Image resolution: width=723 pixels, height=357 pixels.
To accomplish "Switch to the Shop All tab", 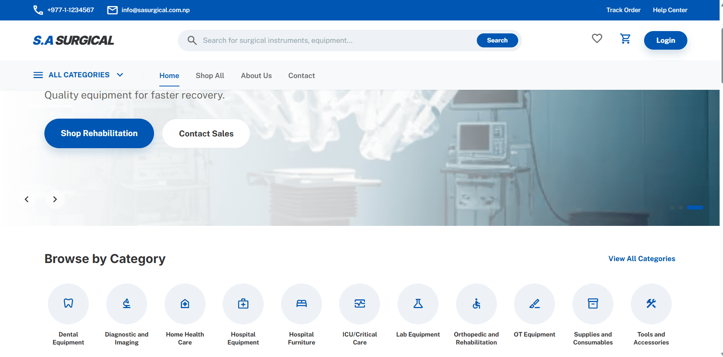I will point(210,75).
